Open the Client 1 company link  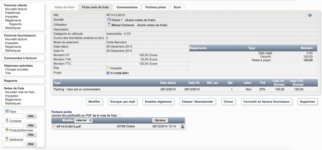tap(117, 20)
